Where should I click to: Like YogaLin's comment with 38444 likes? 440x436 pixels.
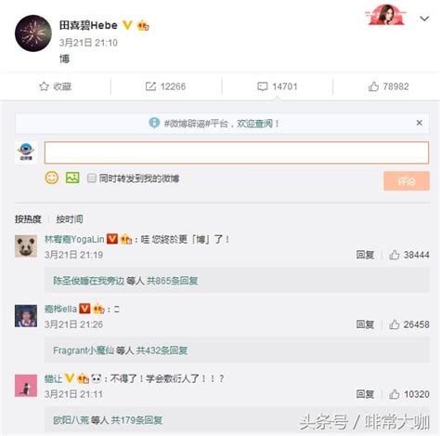click(395, 255)
